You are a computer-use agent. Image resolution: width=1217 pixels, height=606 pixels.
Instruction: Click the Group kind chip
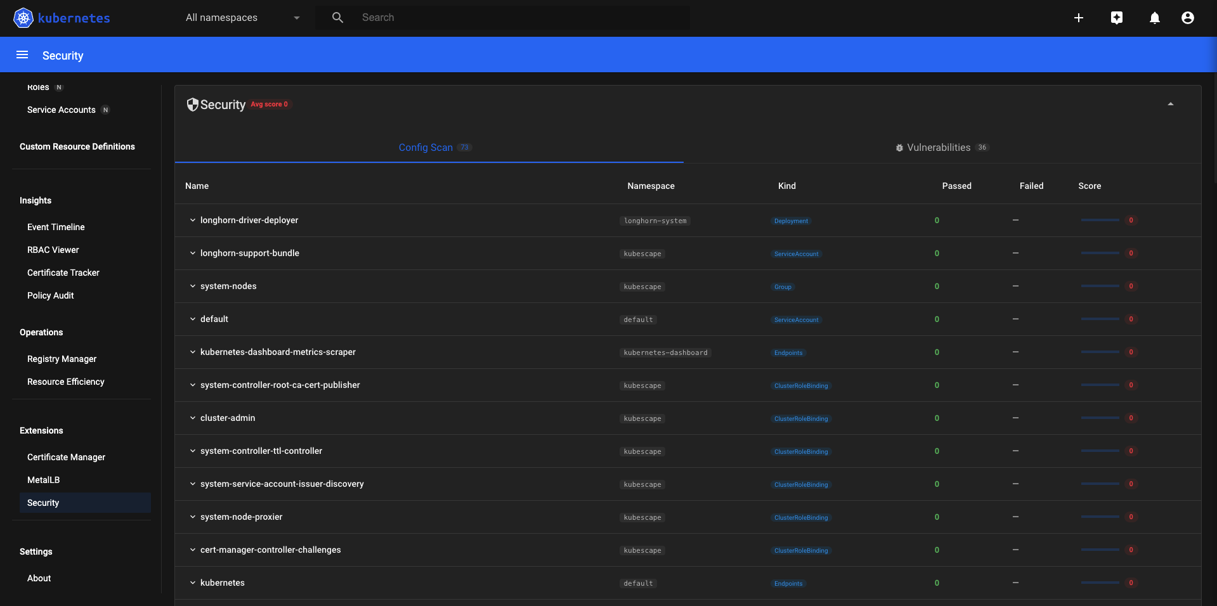point(783,287)
